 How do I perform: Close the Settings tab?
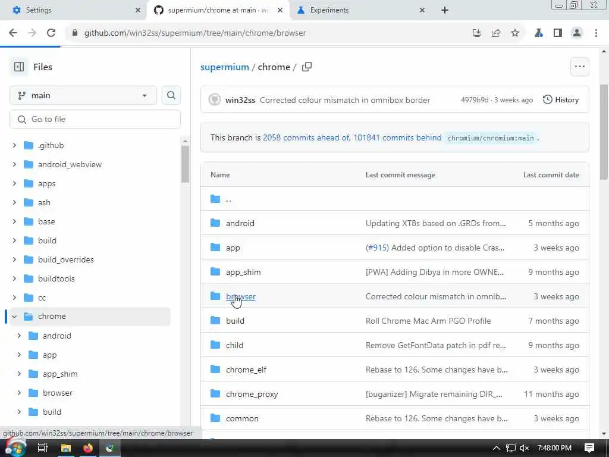[x=137, y=10]
